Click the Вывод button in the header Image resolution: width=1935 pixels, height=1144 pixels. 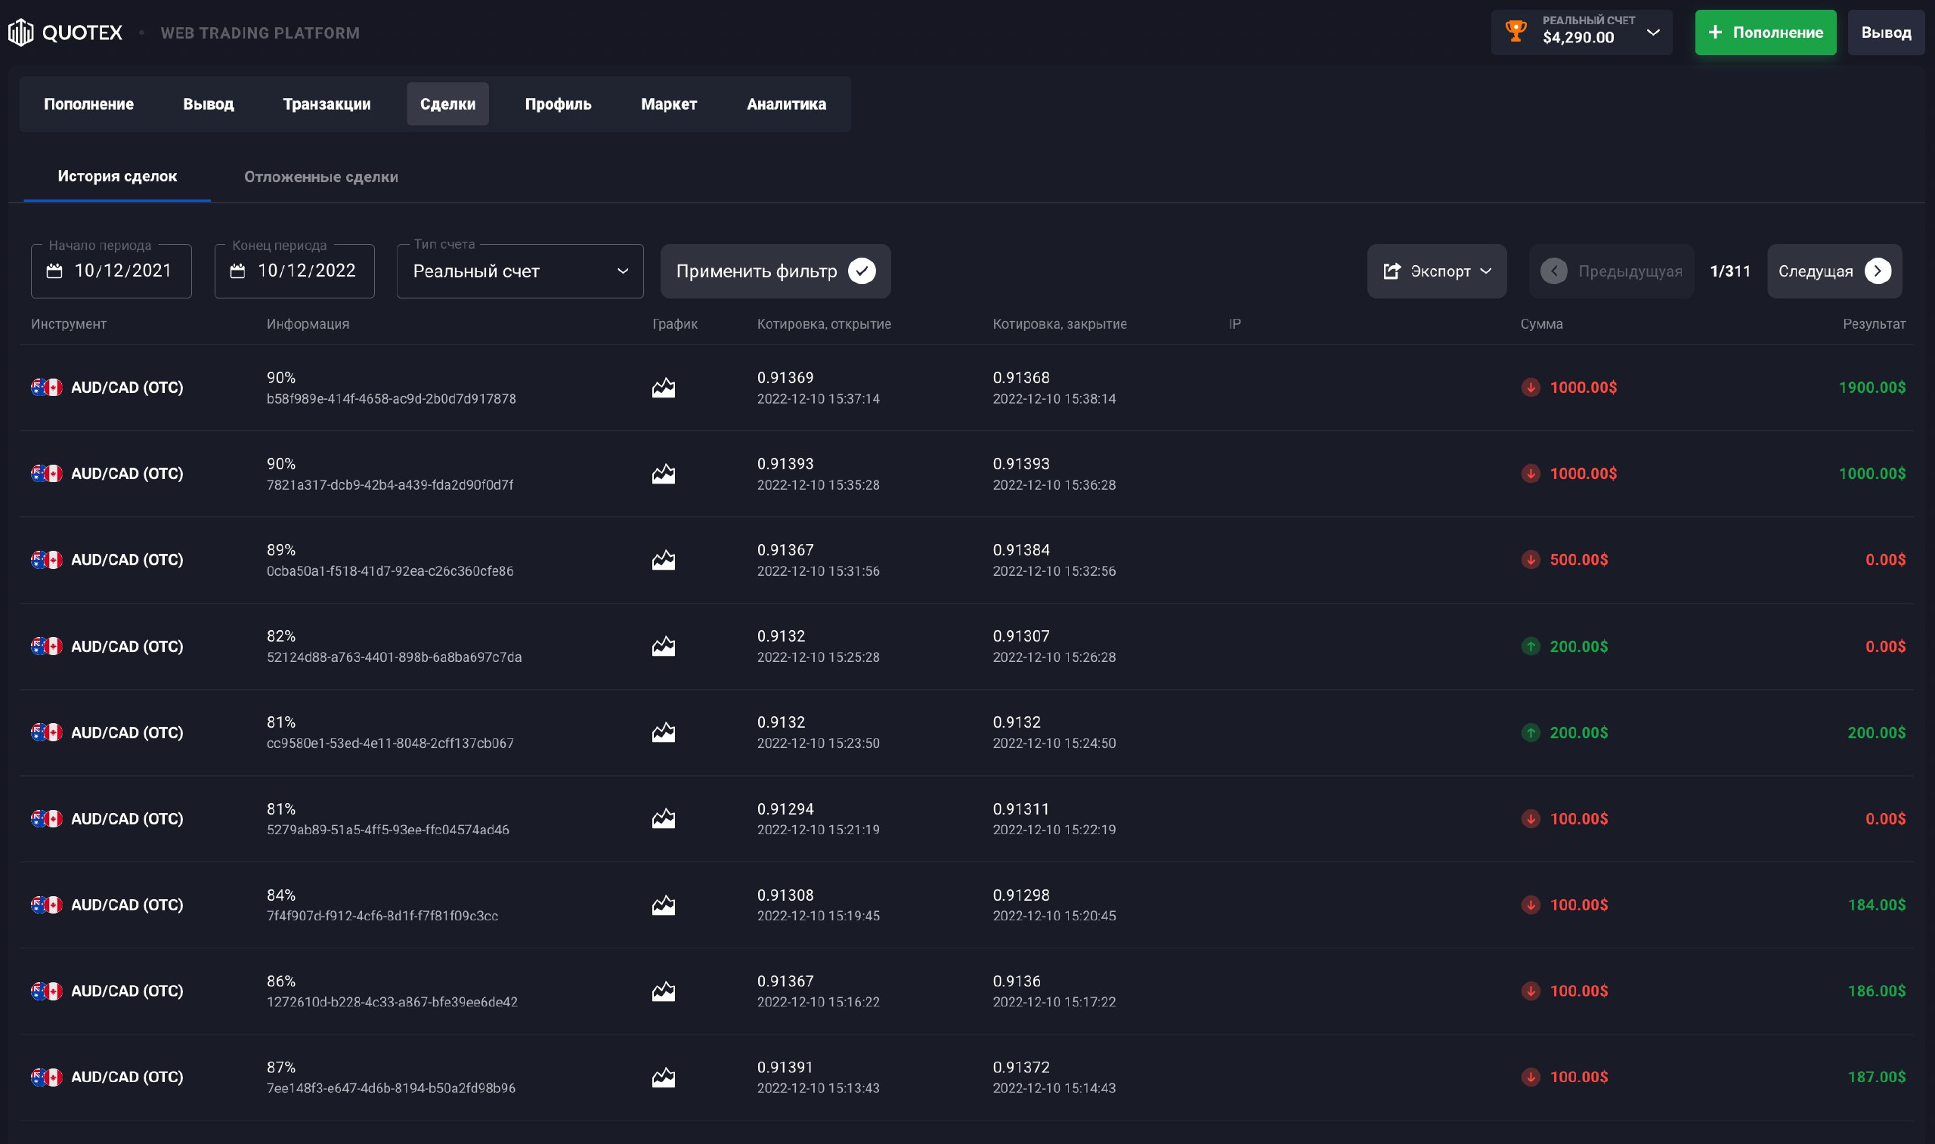[1886, 32]
